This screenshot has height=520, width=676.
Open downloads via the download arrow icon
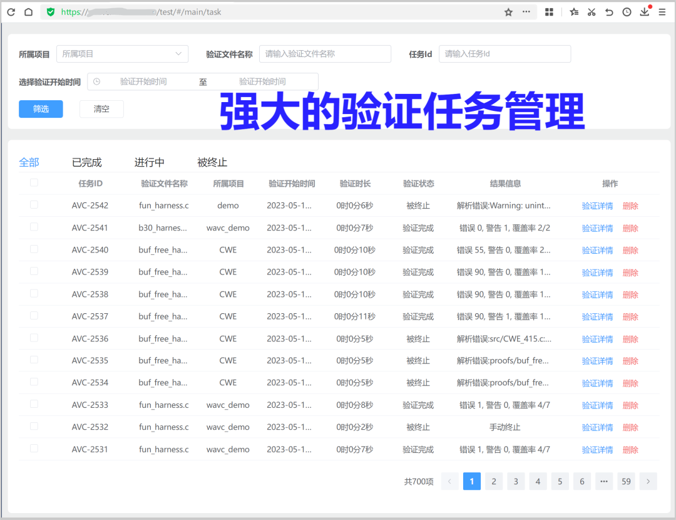tap(644, 11)
